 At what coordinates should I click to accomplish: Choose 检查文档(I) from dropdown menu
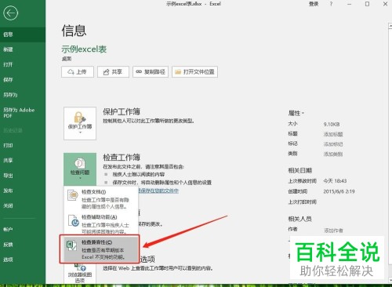[101, 199]
